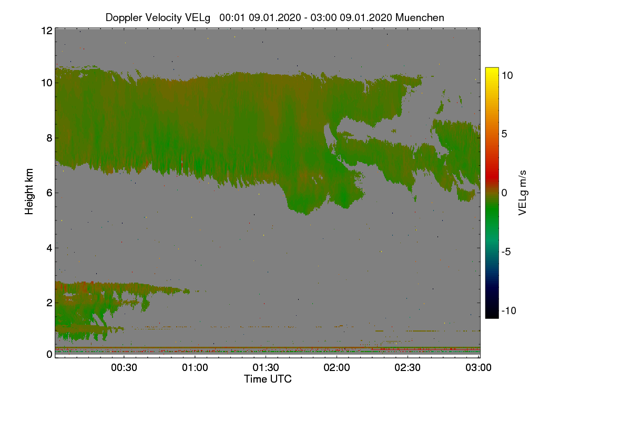Image resolution: width=631 pixels, height=421 pixels.
Task: Click the '12' height tick label
Action: click(x=46, y=31)
